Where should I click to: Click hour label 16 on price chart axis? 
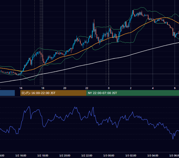point(21,88)
